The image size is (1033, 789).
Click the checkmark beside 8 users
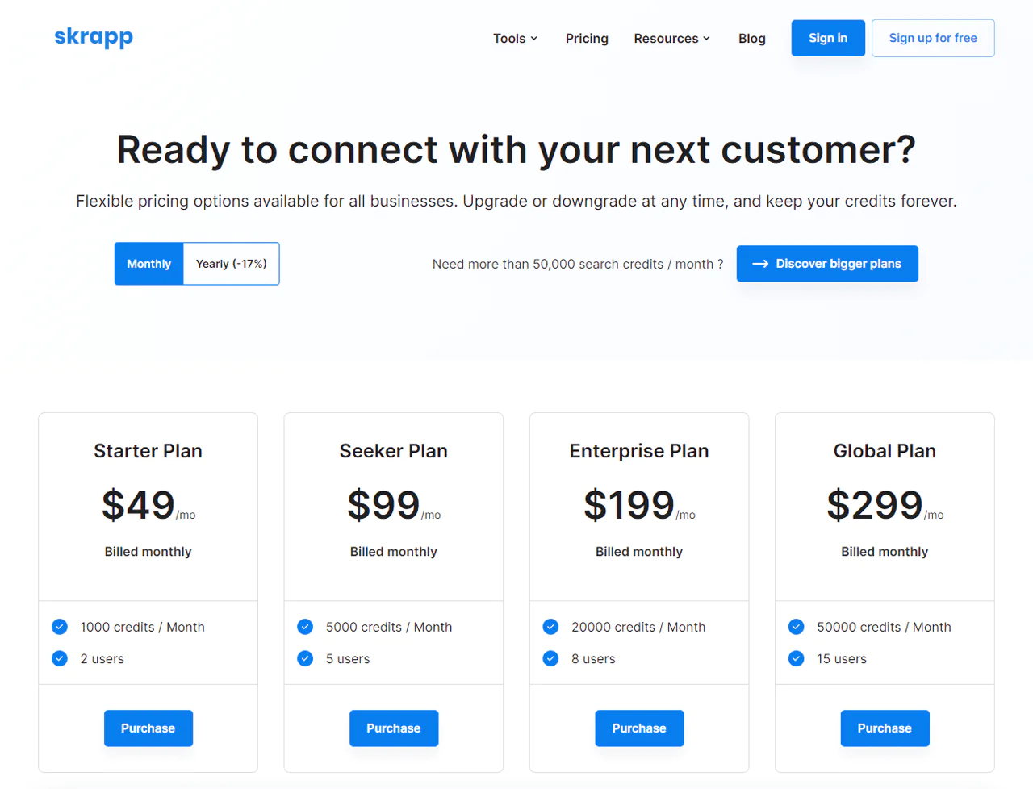pos(550,658)
